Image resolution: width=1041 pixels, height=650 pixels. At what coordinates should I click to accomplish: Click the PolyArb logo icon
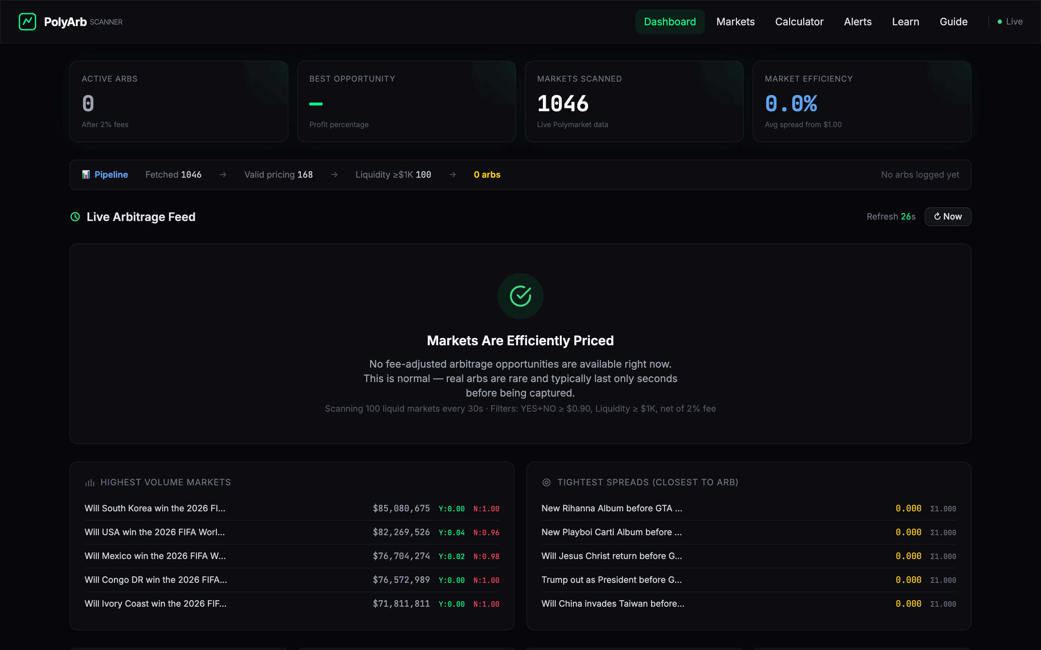[27, 22]
